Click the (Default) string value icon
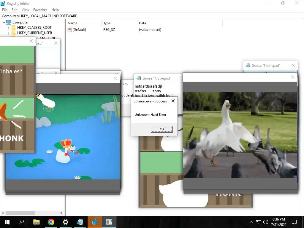 point(69,29)
